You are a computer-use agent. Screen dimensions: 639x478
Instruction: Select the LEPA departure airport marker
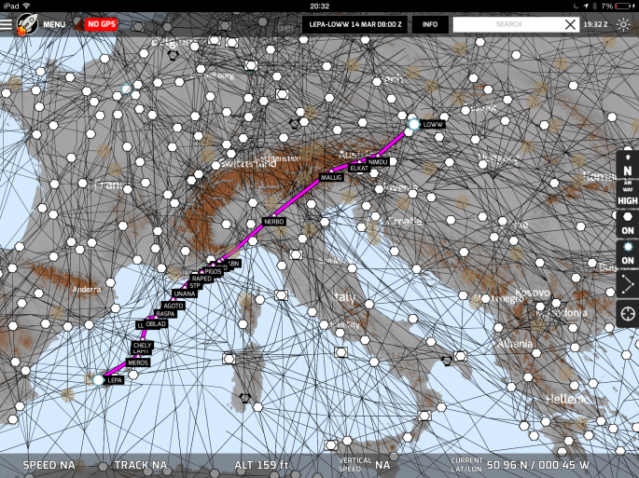pyautogui.click(x=99, y=380)
